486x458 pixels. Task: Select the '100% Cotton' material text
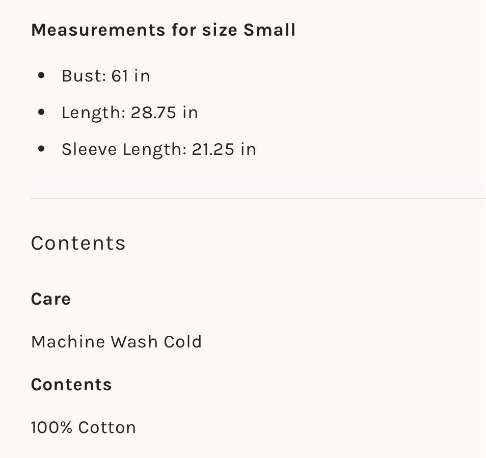click(x=84, y=427)
